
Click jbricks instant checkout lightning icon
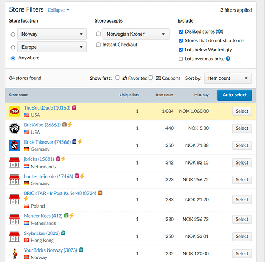pyautogui.click(x=63, y=159)
